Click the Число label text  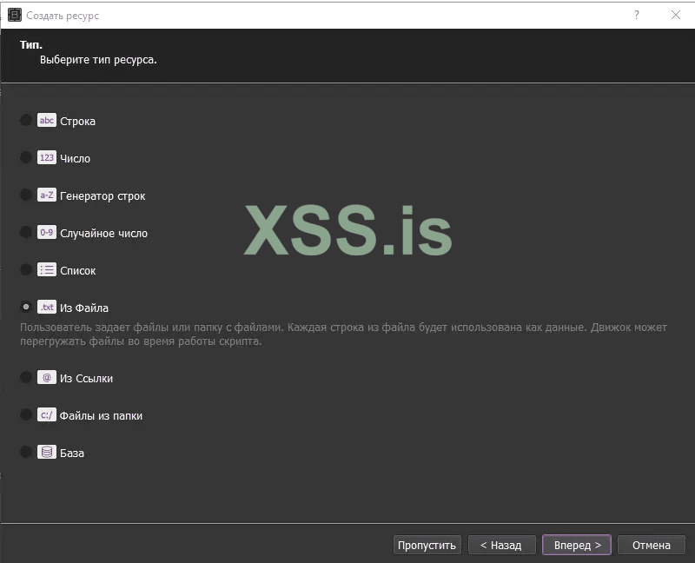[x=75, y=158]
